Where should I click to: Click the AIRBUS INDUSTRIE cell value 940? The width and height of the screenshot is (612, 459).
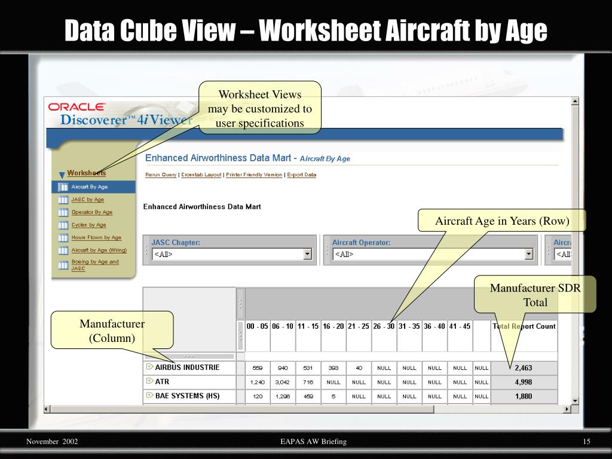283,368
